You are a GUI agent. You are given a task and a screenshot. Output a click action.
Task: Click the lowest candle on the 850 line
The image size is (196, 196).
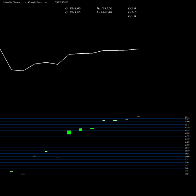click(x=23, y=174)
